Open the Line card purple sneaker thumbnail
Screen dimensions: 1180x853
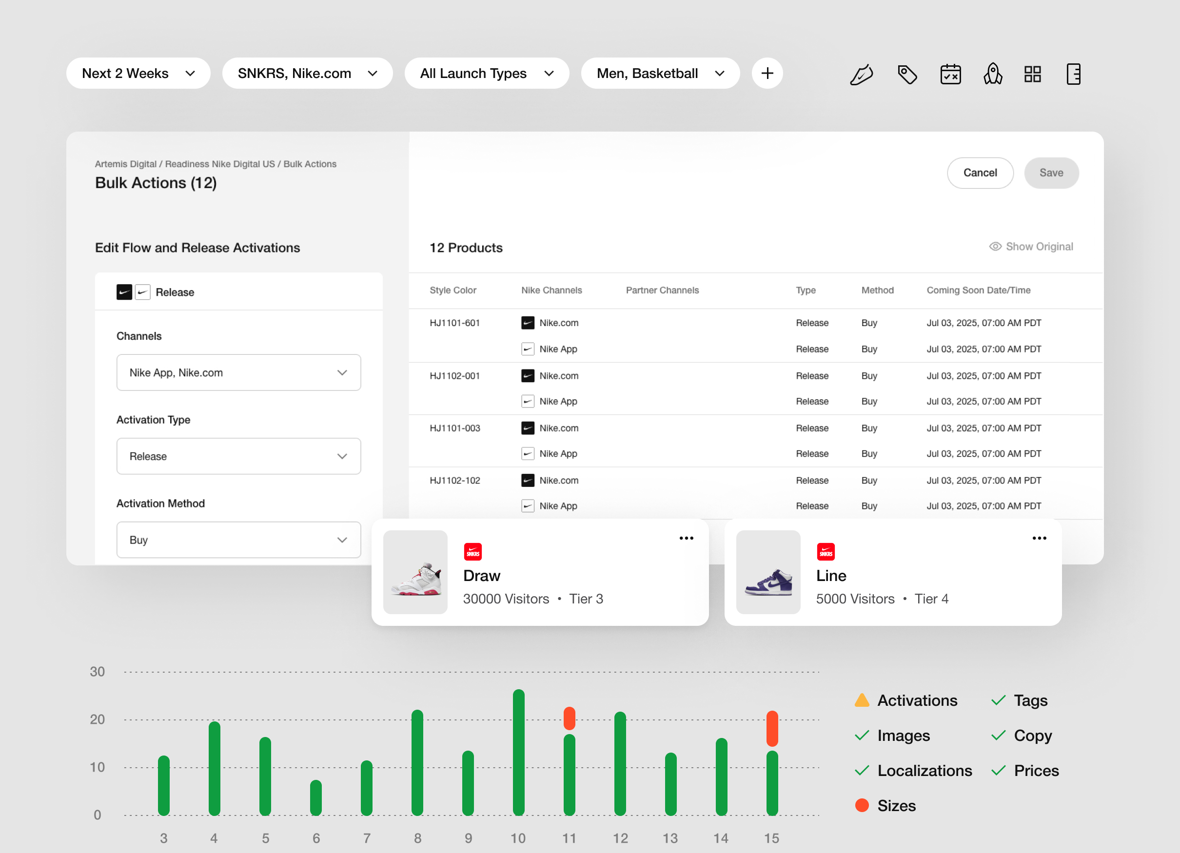pyautogui.click(x=768, y=572)
